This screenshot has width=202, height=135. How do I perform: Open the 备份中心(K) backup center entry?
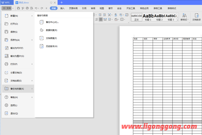52,22
